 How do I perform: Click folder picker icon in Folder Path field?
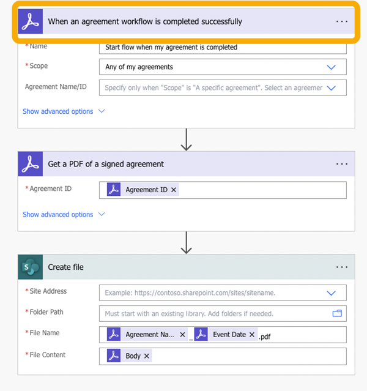337,313
